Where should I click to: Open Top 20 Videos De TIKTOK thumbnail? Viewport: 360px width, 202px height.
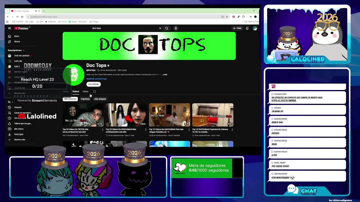[83, 115]
